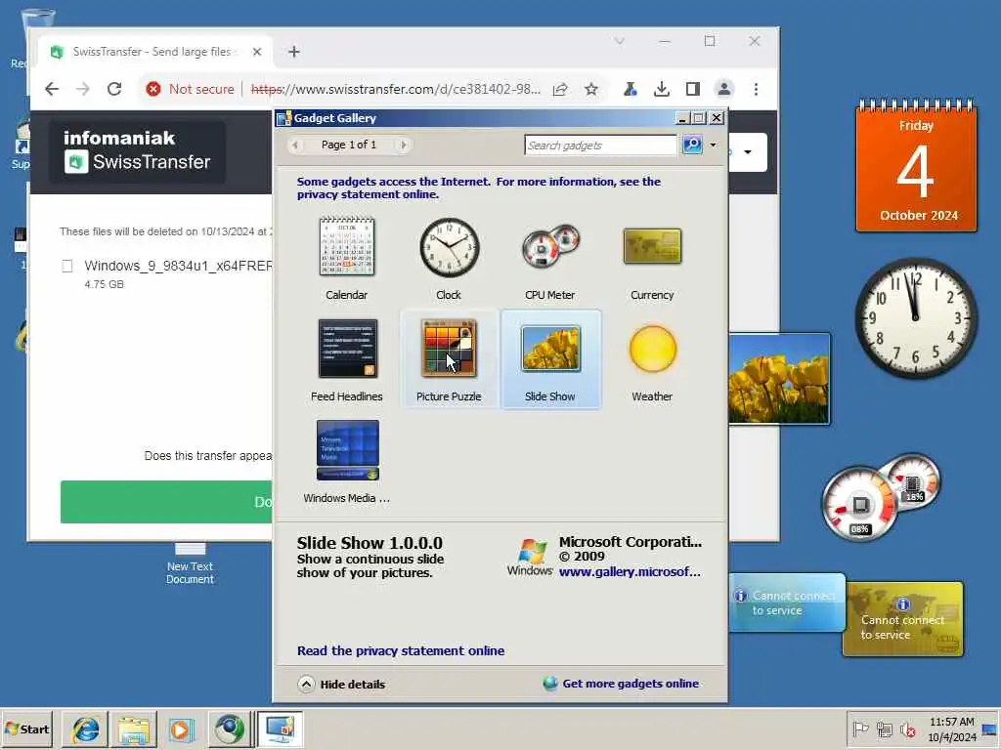1001x750 pixels.
Task: Open Chrome three-dot menu
Action: click(756, 89)
